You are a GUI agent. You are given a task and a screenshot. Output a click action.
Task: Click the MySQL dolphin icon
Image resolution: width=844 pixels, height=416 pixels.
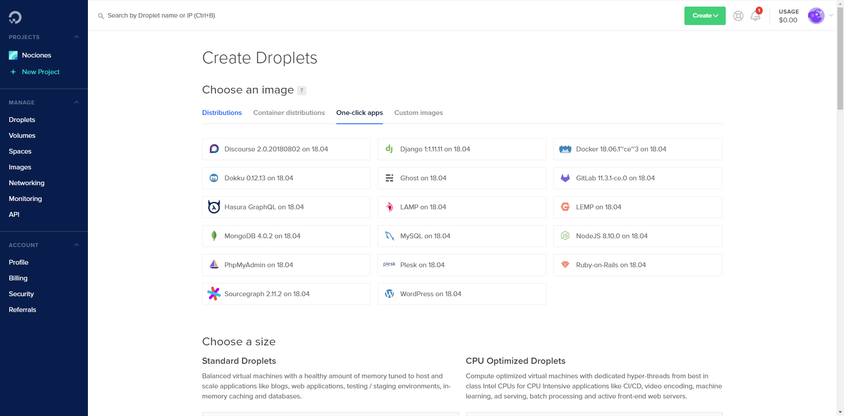[389, 236]
